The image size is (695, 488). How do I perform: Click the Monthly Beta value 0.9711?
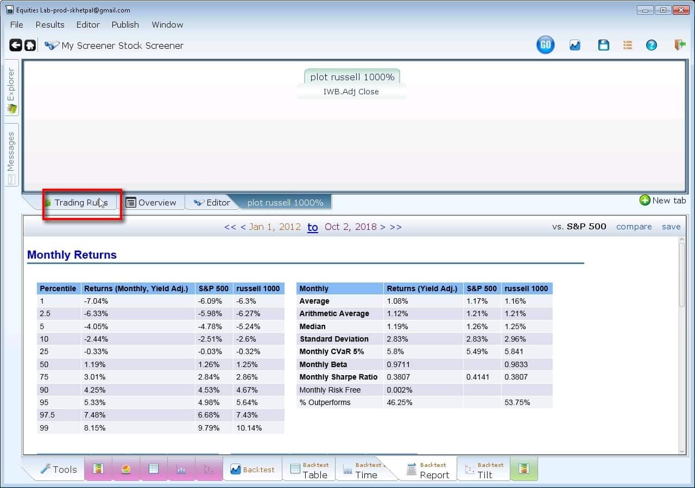[424, 364]
